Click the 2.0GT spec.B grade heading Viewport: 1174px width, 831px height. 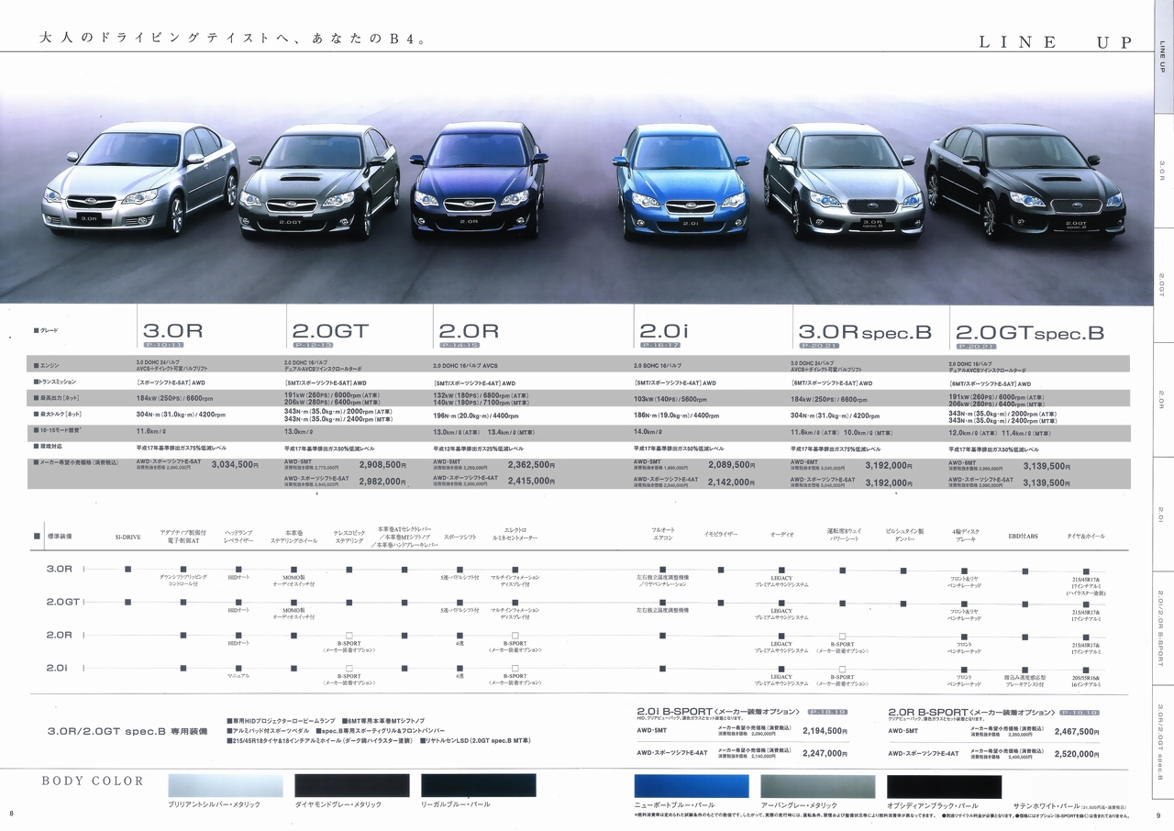point(1029,333)
